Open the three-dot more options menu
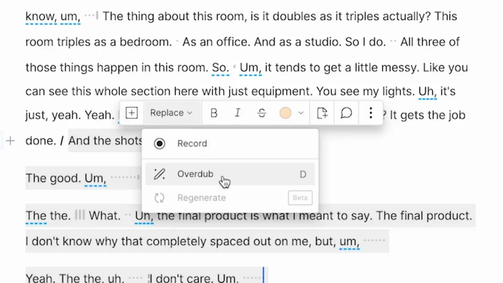Viewport: 503px width, 283px height. [370, 113]
